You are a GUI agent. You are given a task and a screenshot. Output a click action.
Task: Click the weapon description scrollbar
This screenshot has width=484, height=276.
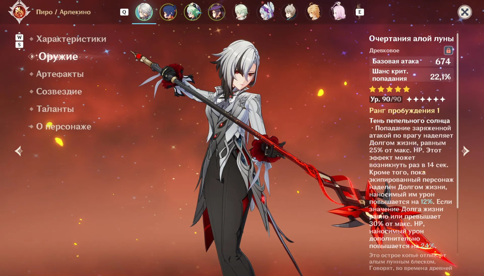pyautogui.click(x=457, y=121)
